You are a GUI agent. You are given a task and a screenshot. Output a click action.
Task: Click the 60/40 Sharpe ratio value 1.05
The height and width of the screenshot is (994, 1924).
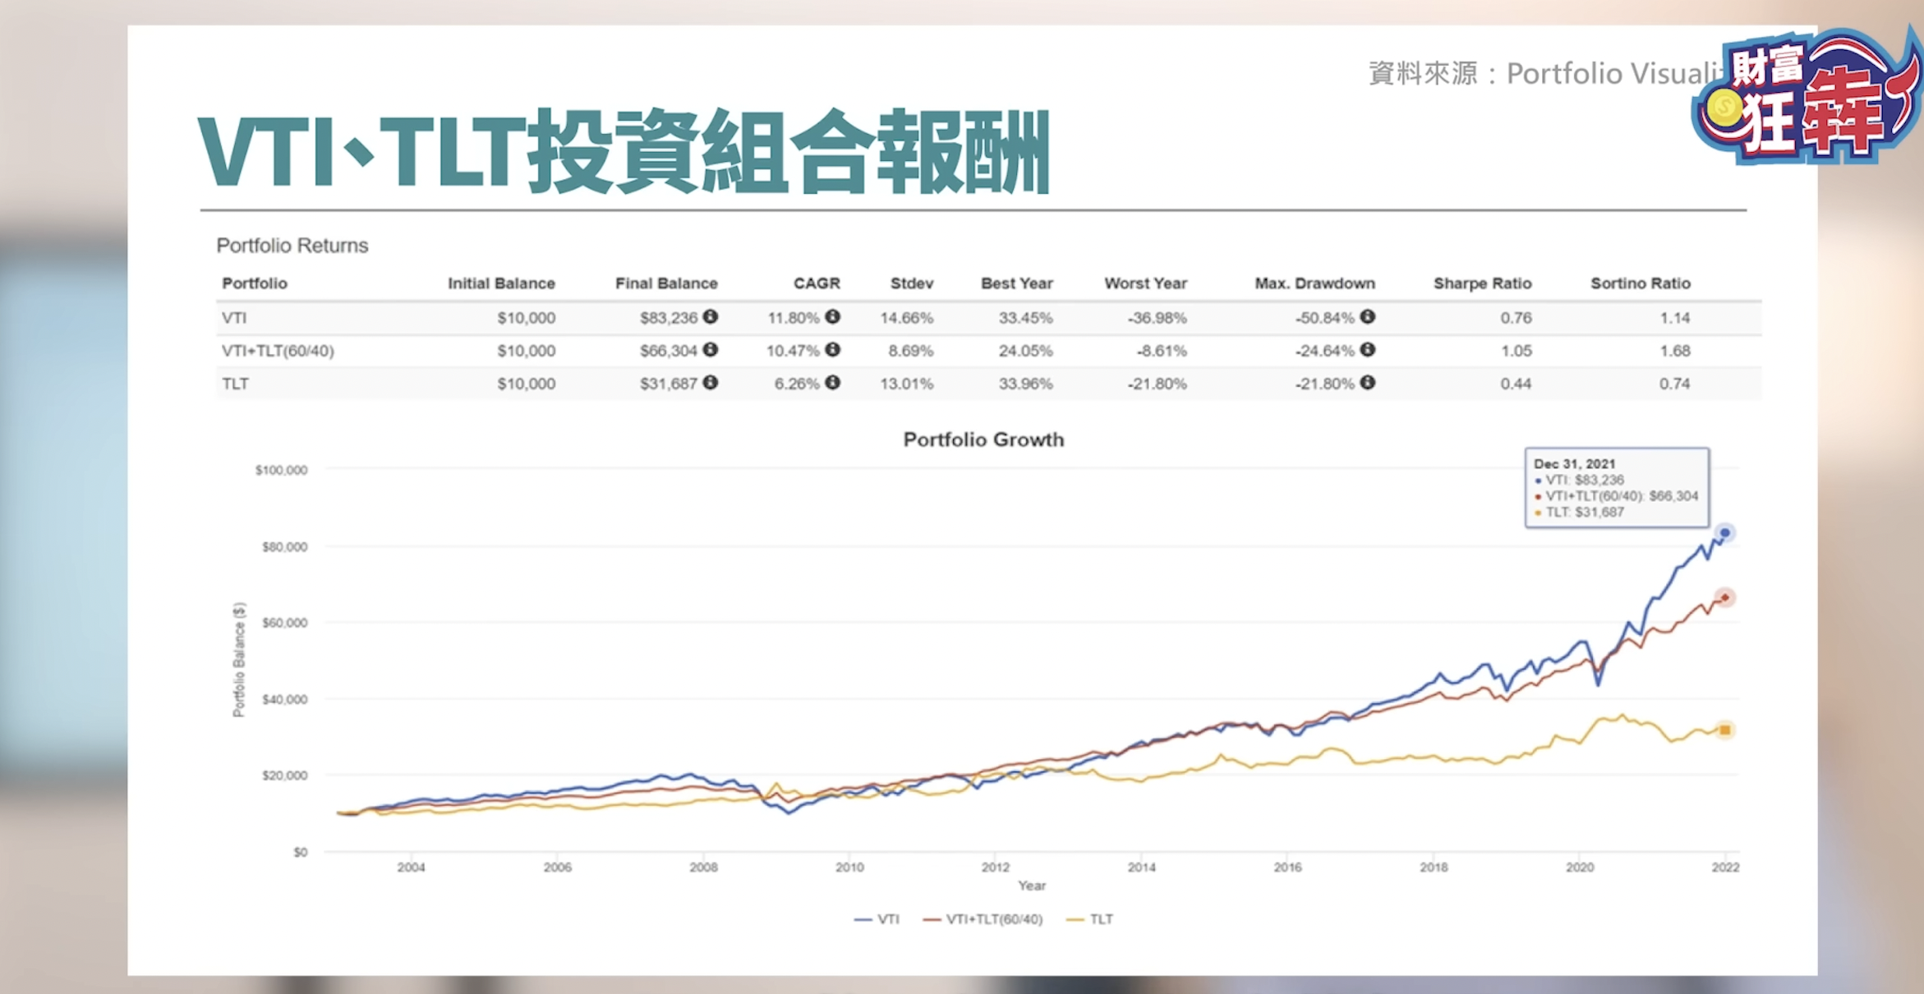(1517, 351)
